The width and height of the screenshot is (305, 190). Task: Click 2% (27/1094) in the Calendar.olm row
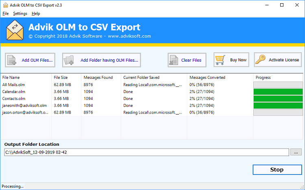(x=202, y=91)
